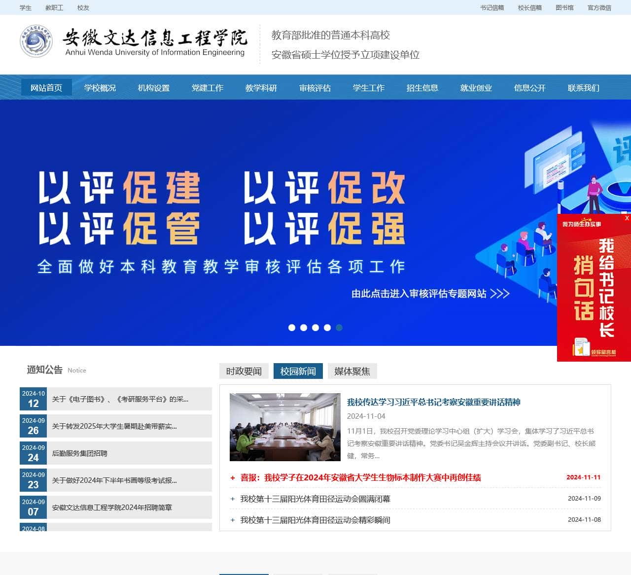Open notice 关于《电子图书》、《考研服务平台》的采...
Screen dimensions: 631x575
(120, 399)
